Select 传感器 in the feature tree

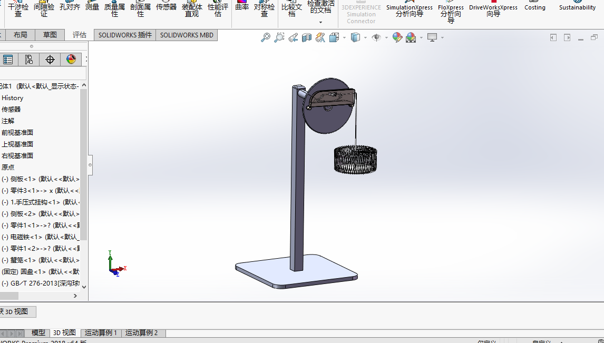point(11,110)
